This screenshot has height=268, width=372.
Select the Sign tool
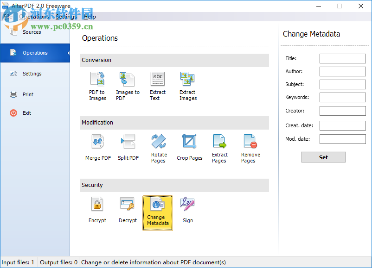(187, 211)
